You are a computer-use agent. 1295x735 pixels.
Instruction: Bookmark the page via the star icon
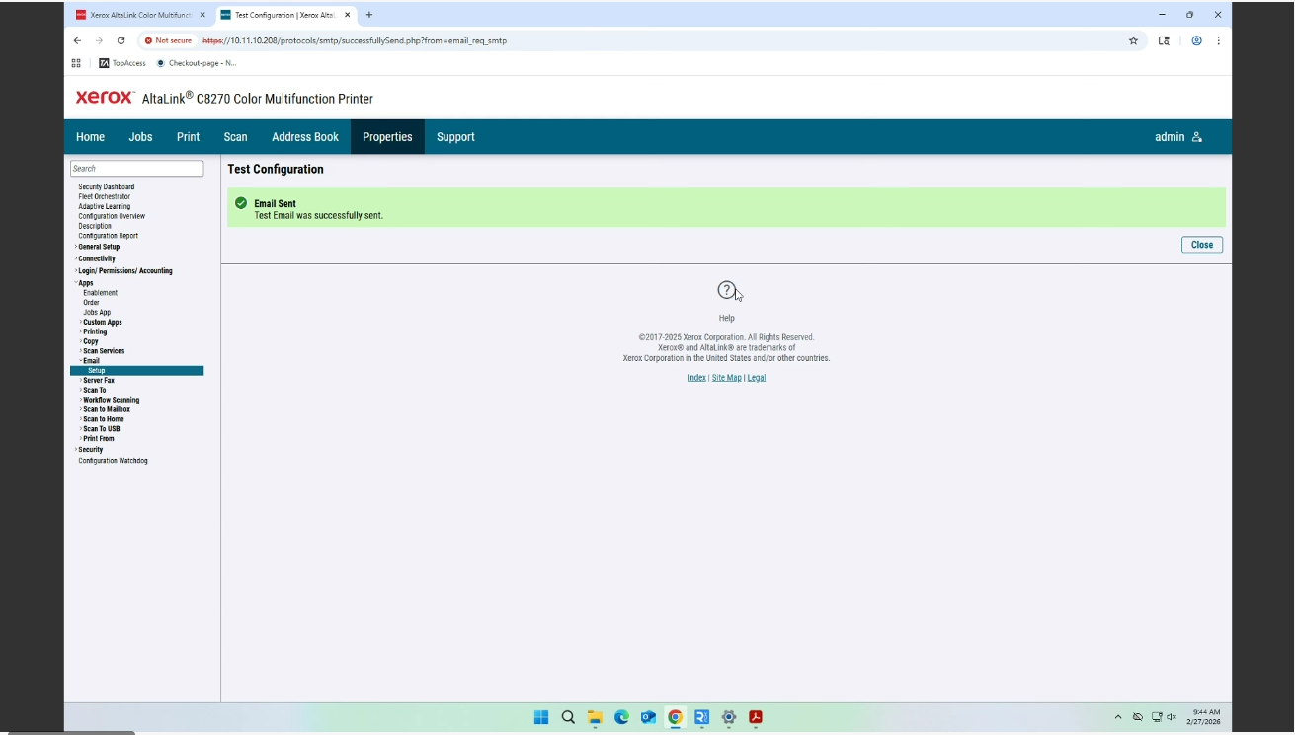(1133, 40)
